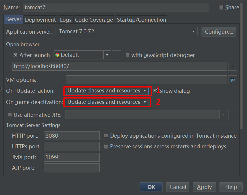The width and height of the screenshot is (247, 195).
Task: Uncheck the Show dialog option
Action: 156,91
